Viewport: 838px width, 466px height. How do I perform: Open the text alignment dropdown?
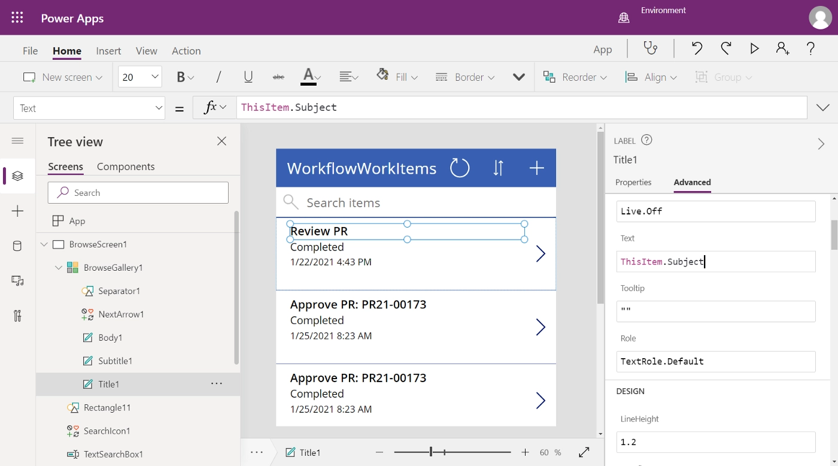(348, 77)
